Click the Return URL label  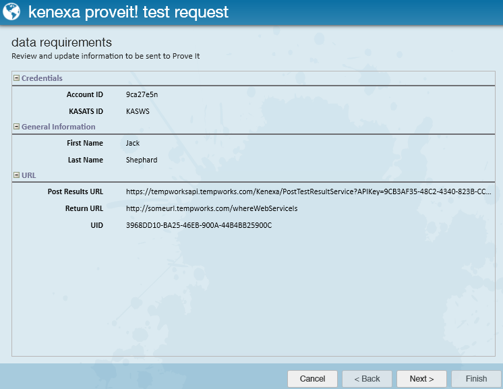(x=84, y=208)
